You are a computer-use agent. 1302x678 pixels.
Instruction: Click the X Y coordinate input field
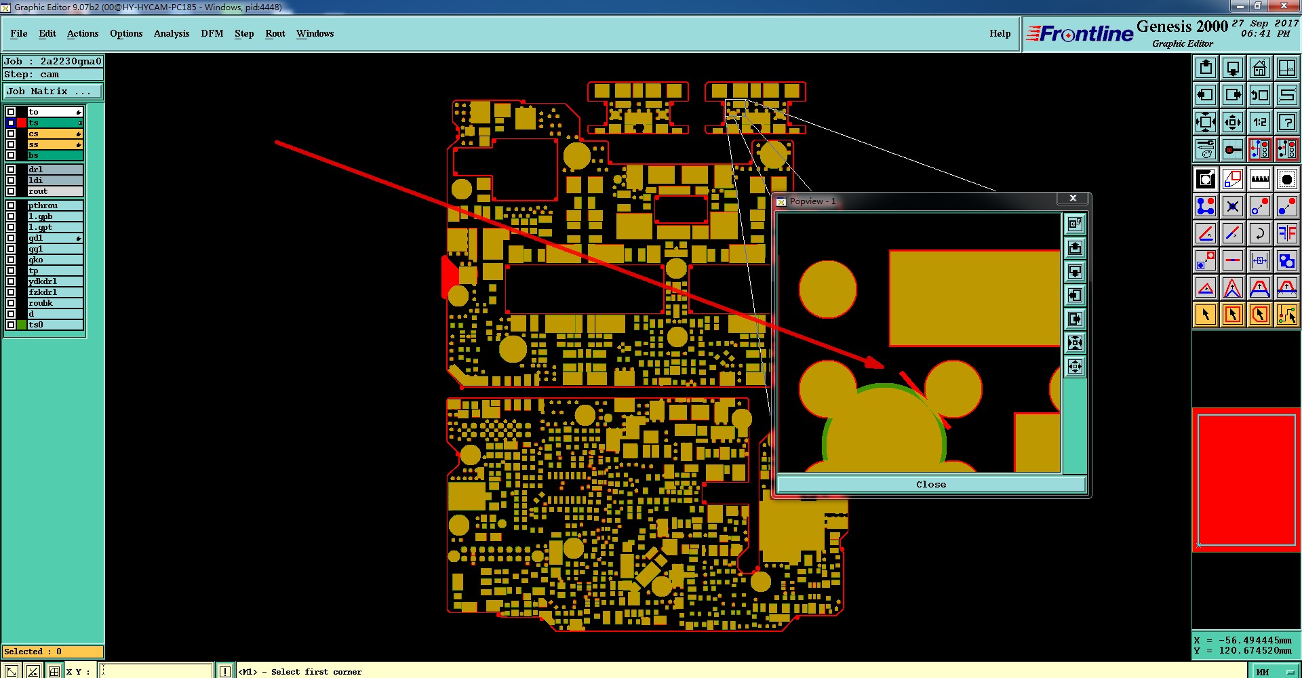157,671
